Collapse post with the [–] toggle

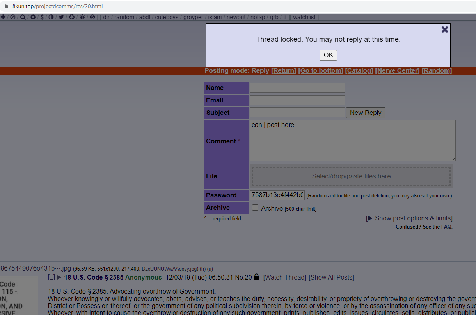(x=51, y=278)
